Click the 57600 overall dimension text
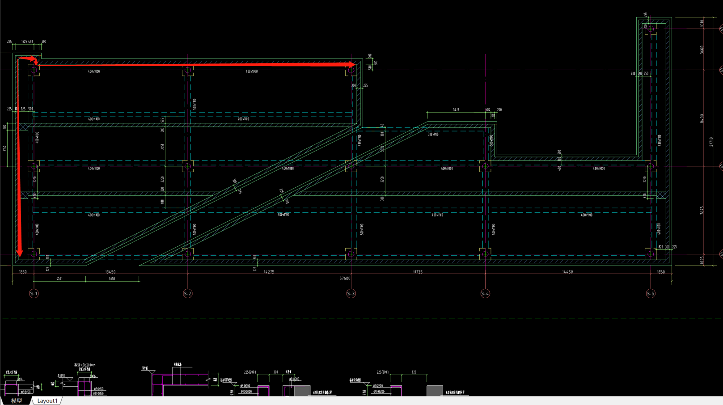This screenshot has height=405, width=723. point(345,278)
